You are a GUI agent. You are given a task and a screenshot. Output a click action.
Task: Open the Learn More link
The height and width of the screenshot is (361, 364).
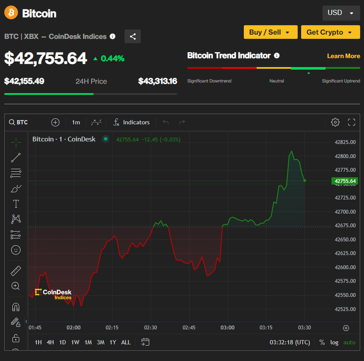[x=344, y=56]
